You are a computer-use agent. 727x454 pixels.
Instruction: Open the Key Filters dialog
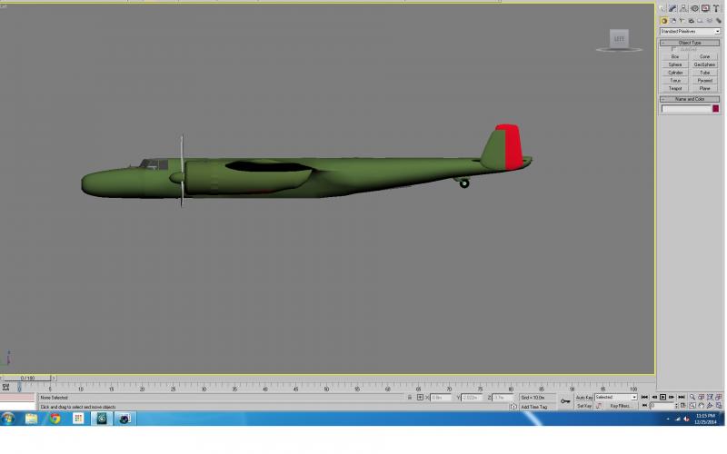pyautogui.click(x=620, y=406)
